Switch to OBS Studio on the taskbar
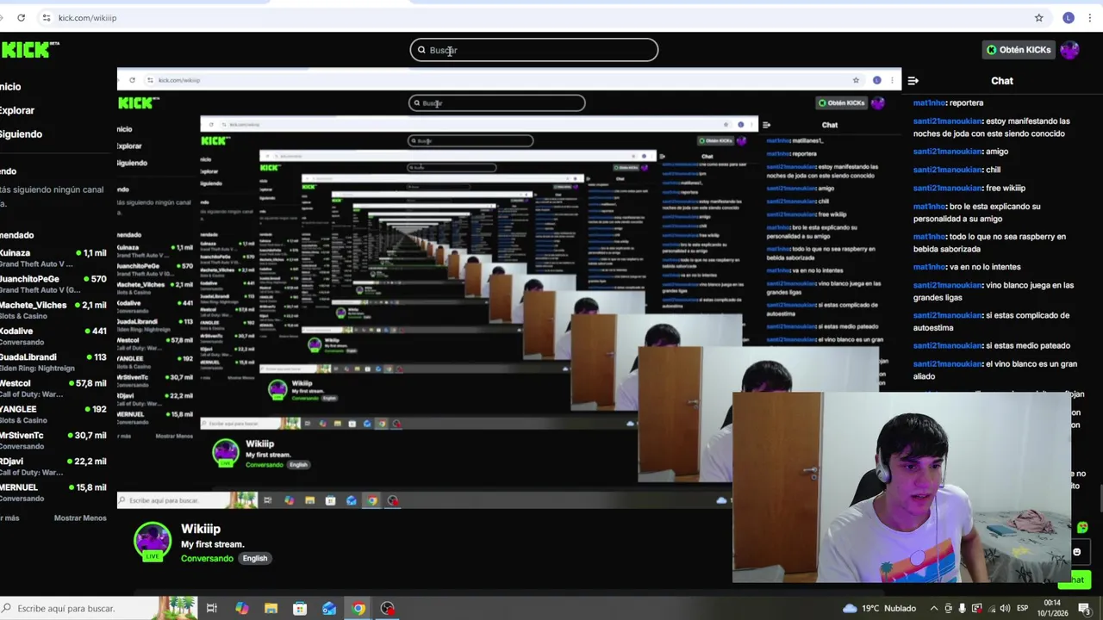Screen dimensions: 1103x620 (388, 609)
